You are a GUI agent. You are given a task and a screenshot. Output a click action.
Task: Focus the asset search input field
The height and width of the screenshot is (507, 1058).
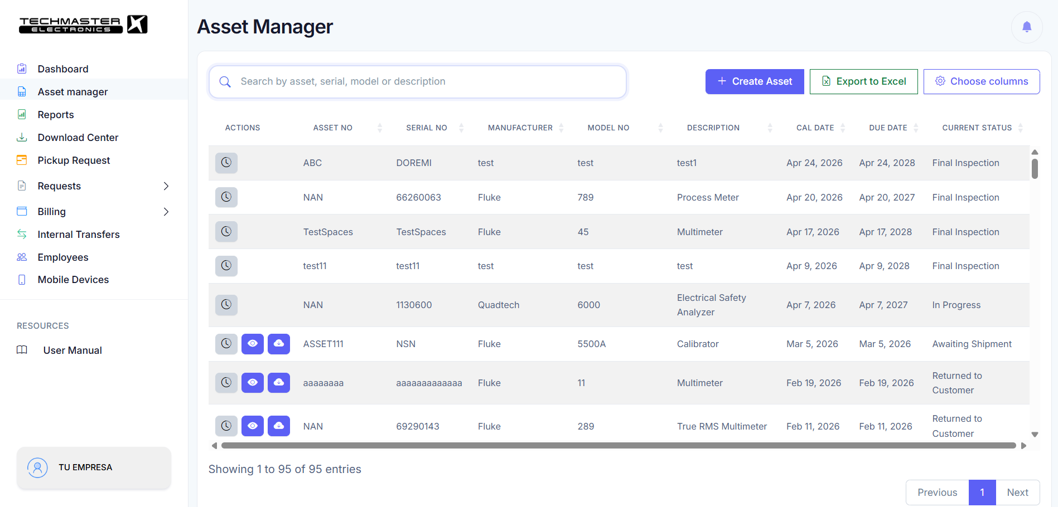(x=418, y=82)
